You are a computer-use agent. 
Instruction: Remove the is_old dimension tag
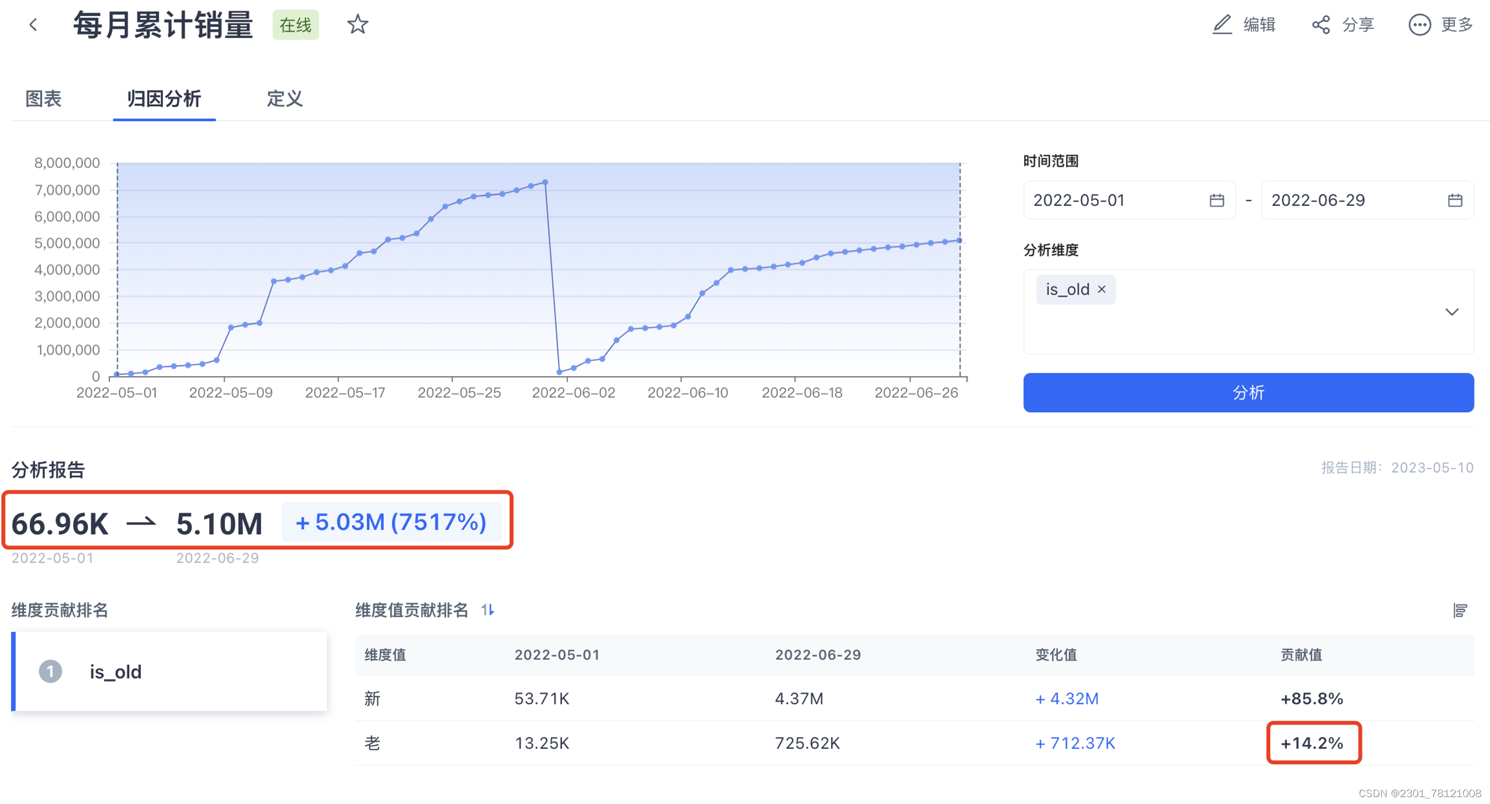tap(1102, 289)
